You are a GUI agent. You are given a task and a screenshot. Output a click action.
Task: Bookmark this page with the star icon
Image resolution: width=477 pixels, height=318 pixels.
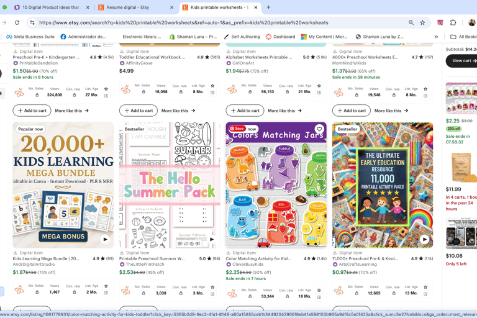click(x=422, y=22)
